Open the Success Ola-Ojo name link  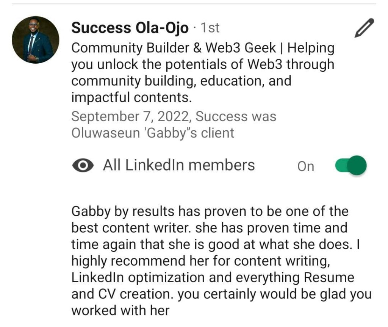(x=130, y=28)
